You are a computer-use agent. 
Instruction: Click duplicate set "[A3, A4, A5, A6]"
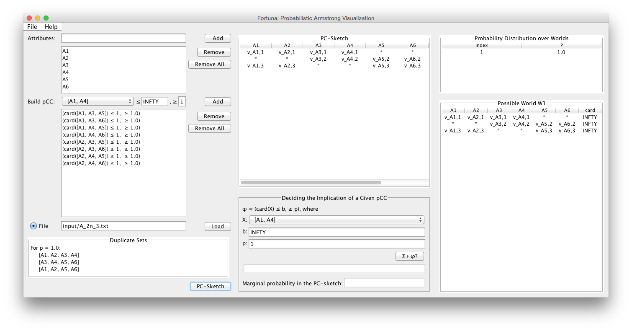coord(59,262)
